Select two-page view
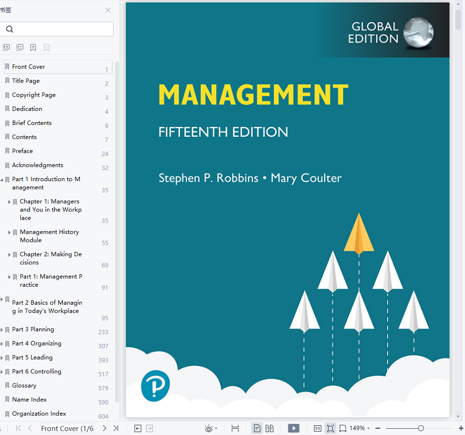 tap(270, 429)
